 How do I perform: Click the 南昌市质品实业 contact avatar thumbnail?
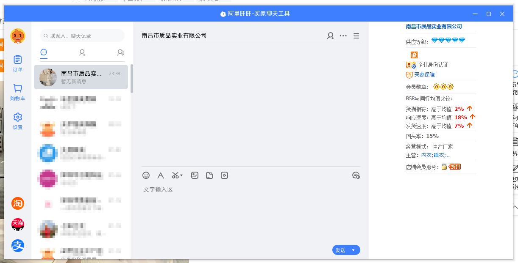coord(48,77)
